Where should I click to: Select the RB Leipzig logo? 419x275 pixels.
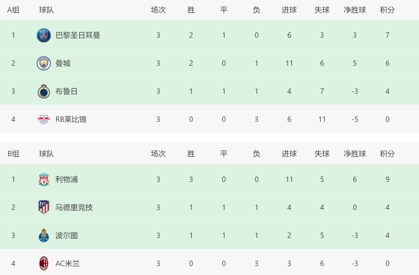coord(44,119)
